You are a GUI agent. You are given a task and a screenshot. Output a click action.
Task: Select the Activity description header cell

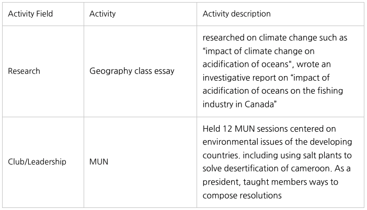(237, 14)
